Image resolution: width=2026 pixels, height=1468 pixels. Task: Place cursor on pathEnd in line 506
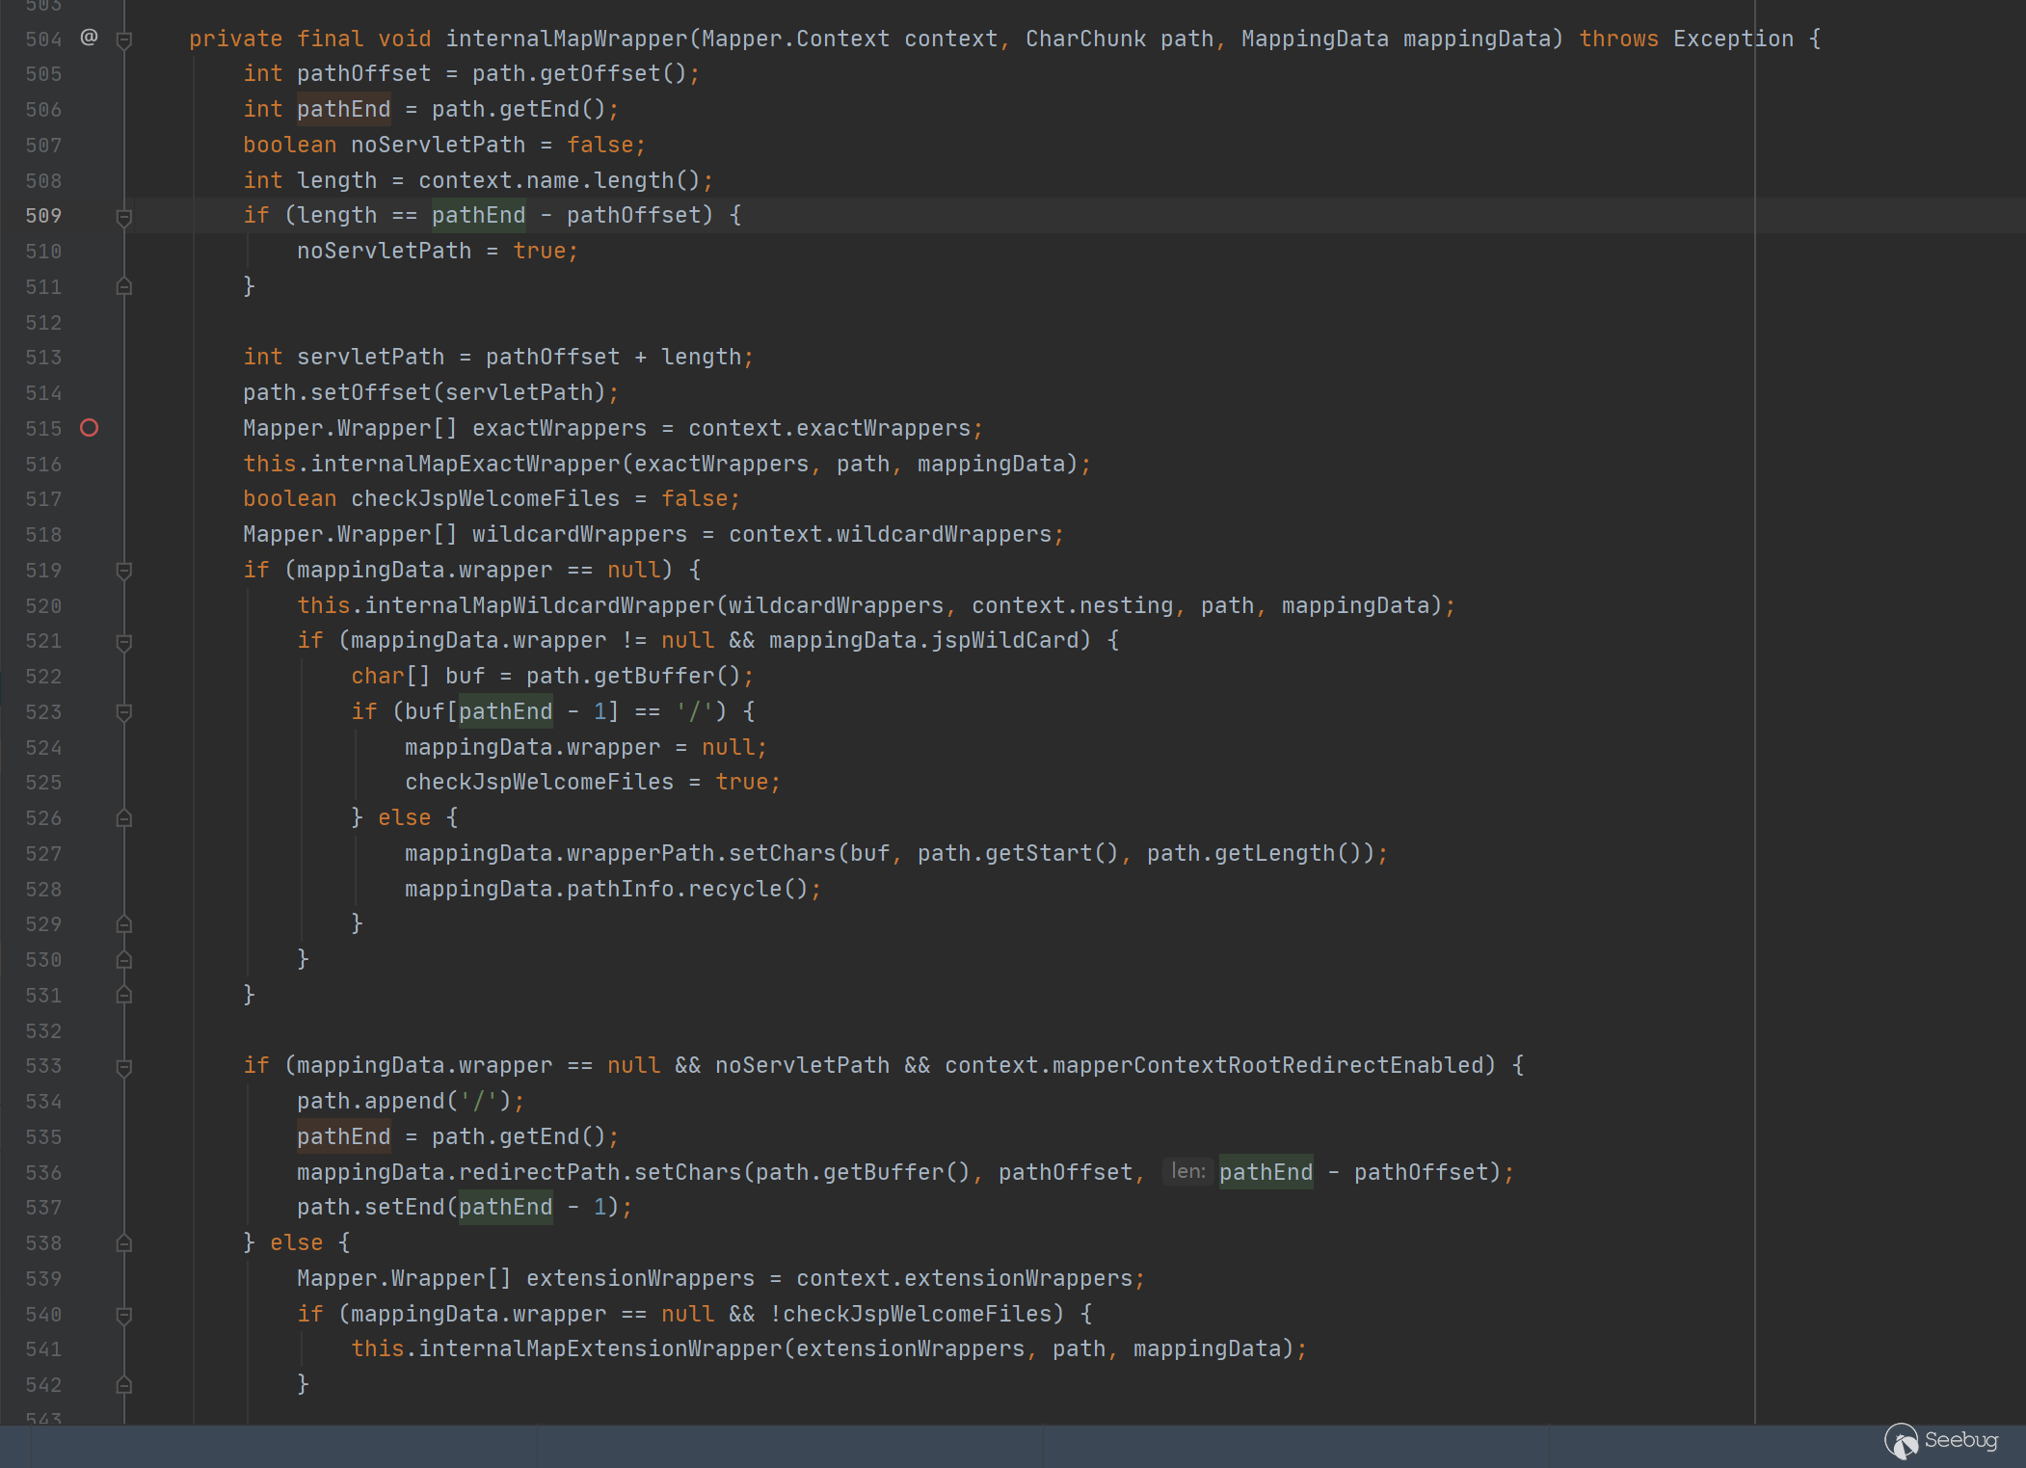[343, 109]
